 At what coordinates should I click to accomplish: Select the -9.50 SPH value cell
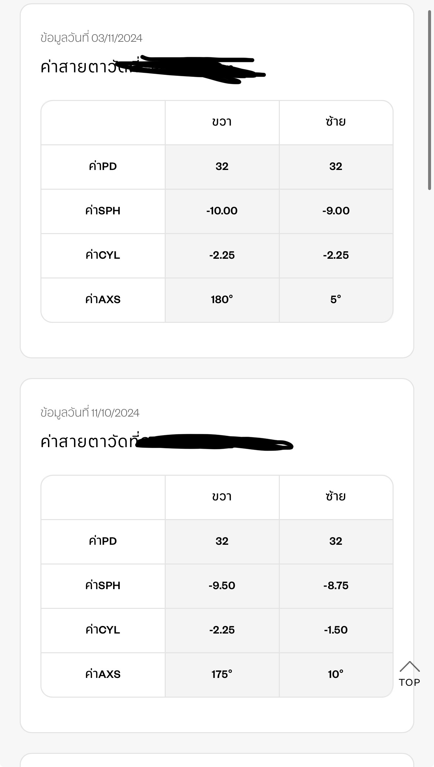click(222, 586)
